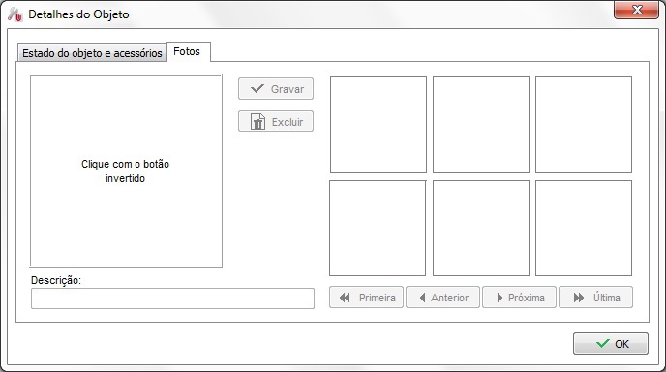Select the bottom-middle photo thumbnail slot
Viewport: 666px width, 372px height.
point(481,228)
